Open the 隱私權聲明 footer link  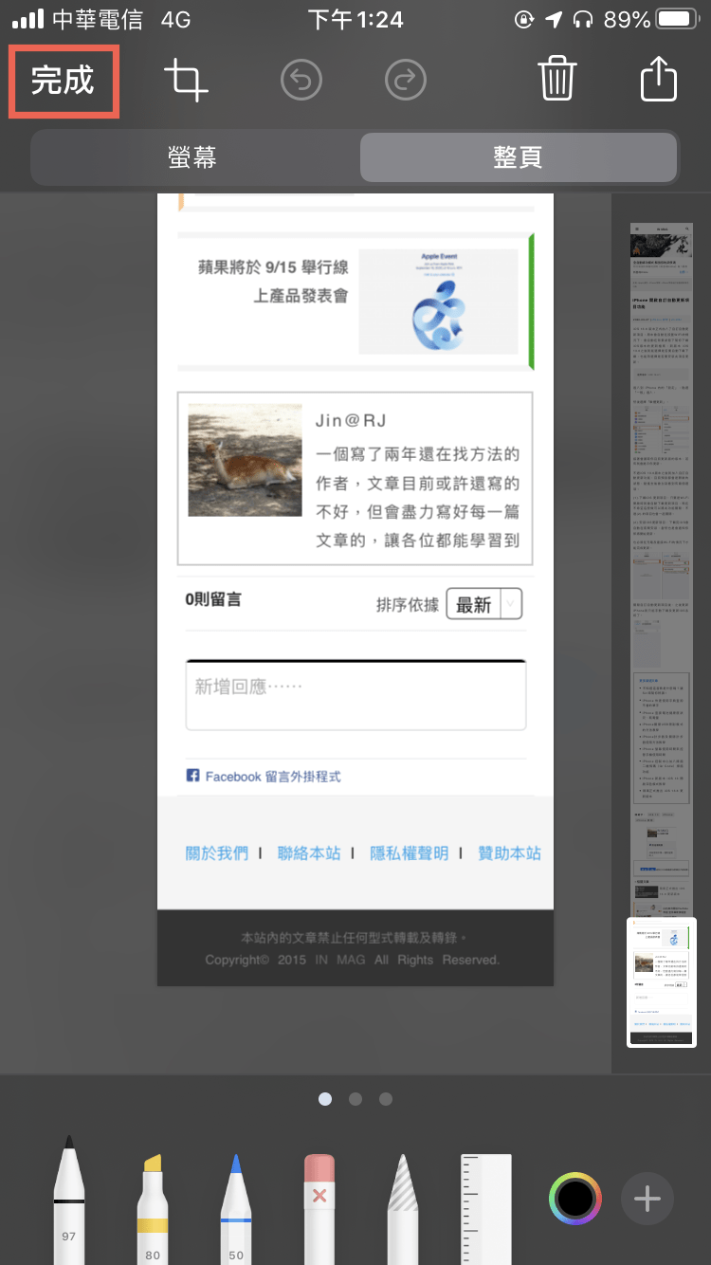tap(409, 852)
